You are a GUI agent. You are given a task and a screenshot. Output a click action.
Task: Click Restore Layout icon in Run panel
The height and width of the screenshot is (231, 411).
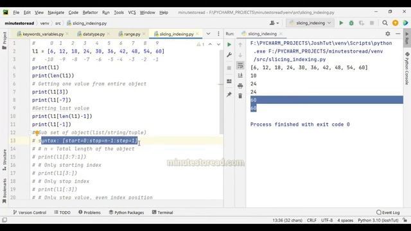(229, 81)
